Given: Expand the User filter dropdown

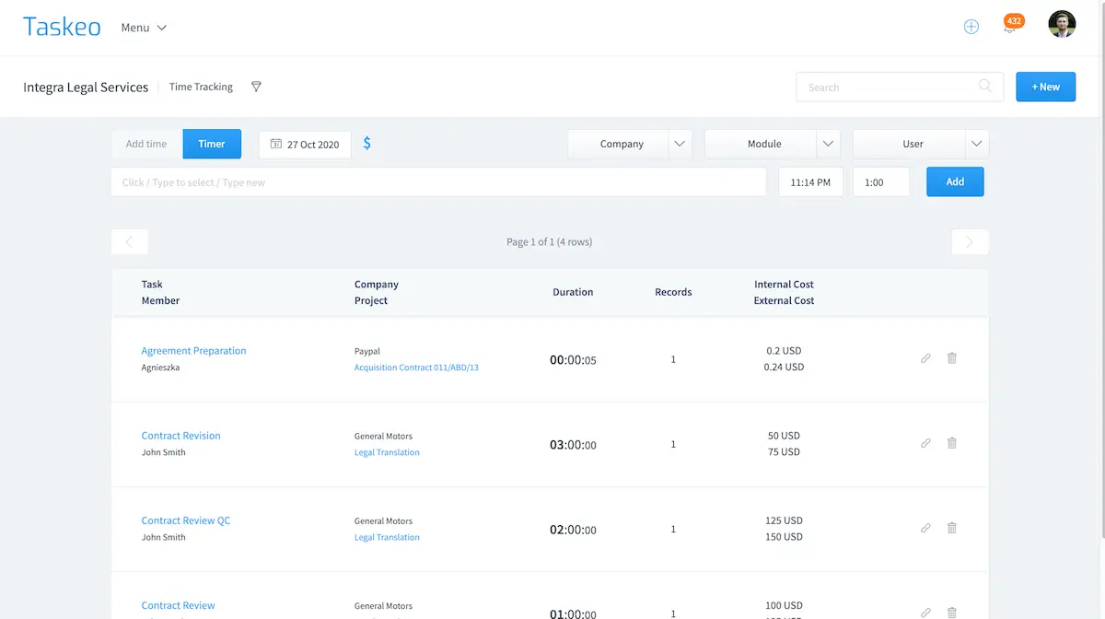Looking at the screenshot, I should pyautogui.click(x=976, y=144).
